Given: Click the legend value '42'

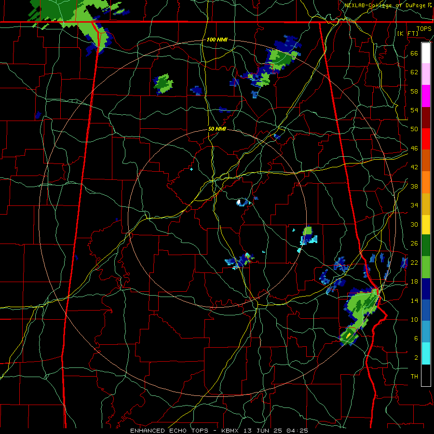Looking at the screenshot, I should (x=414, y=167).
